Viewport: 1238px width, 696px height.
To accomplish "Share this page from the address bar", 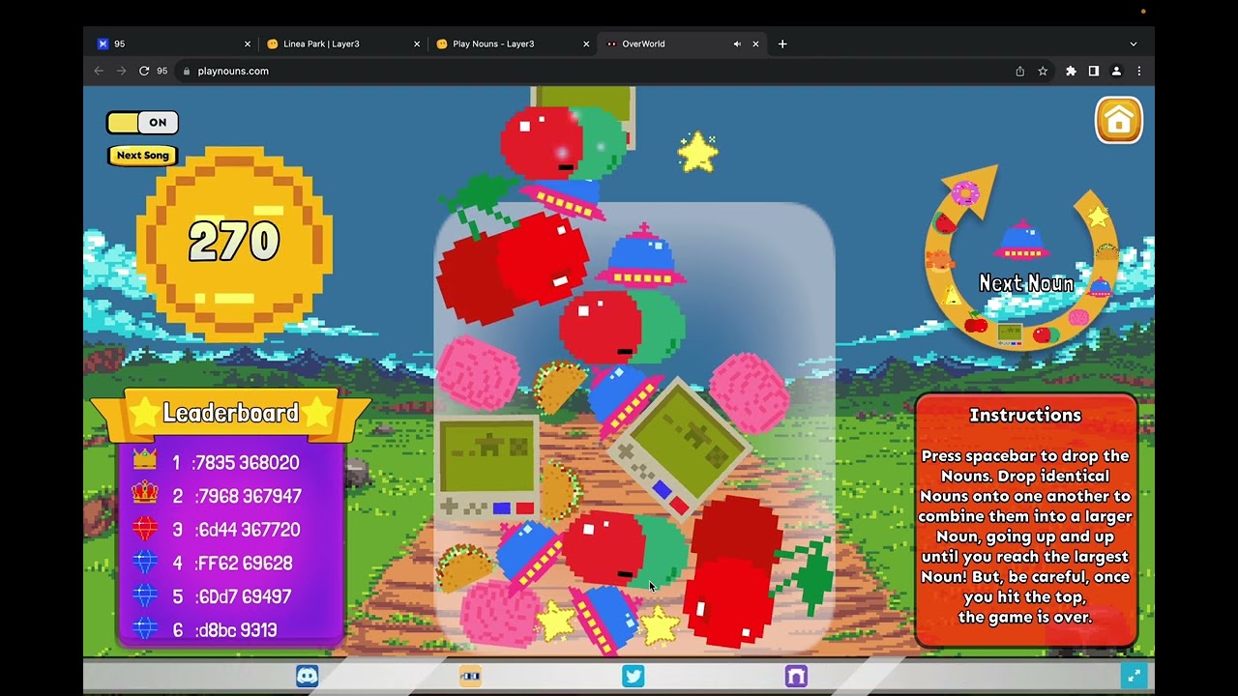I will click(1019, 71).
